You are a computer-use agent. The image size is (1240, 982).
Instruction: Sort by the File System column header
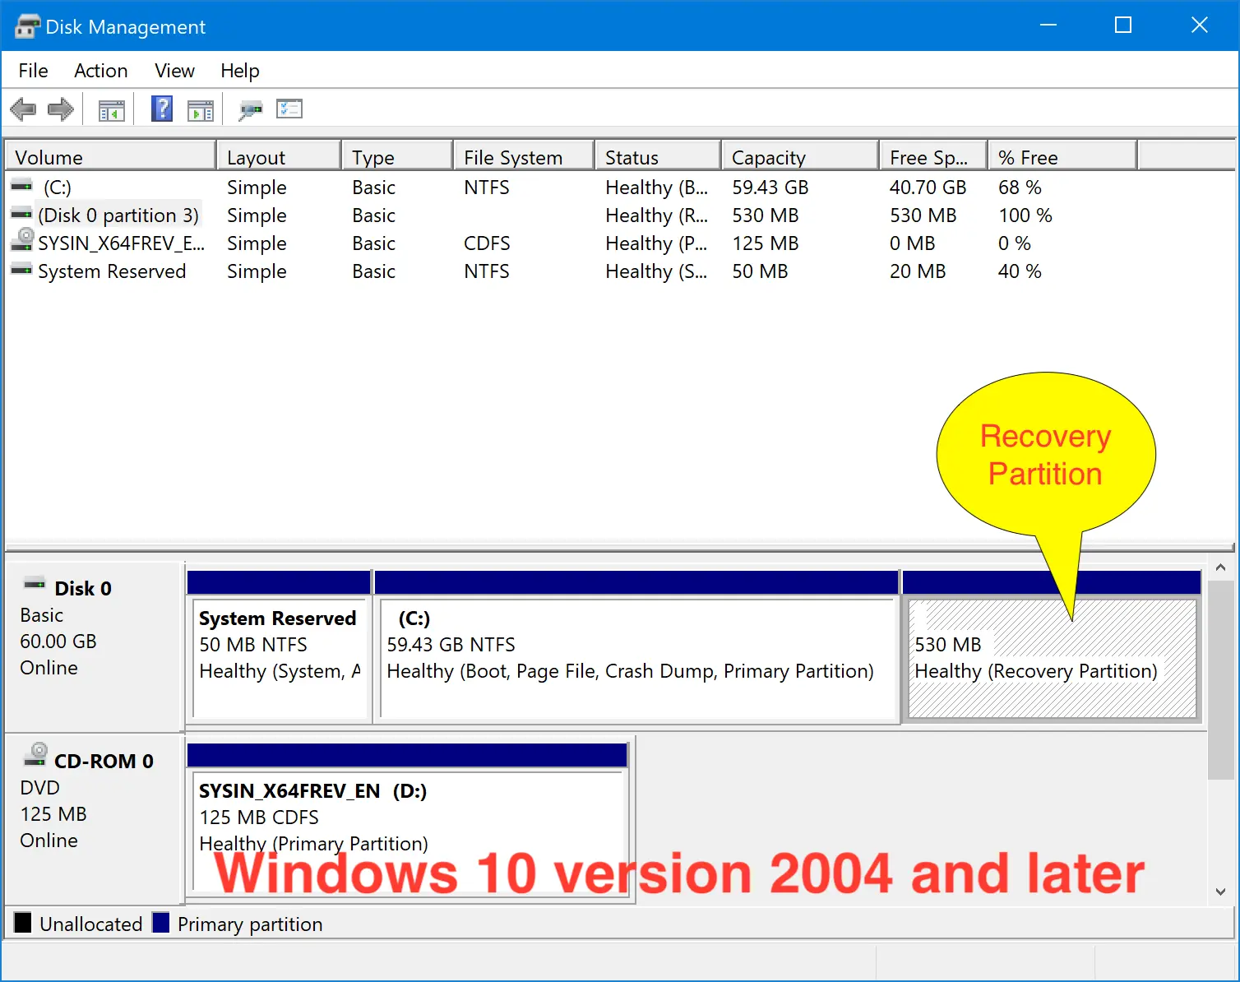point(524,157)
